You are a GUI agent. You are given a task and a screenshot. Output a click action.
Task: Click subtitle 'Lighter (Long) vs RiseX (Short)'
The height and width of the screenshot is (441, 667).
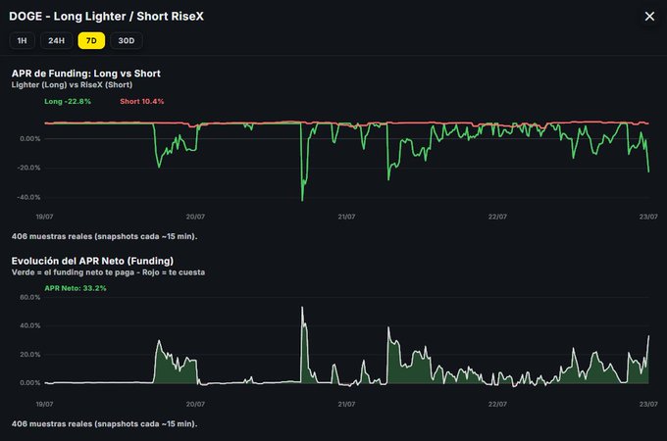(72, 84)
